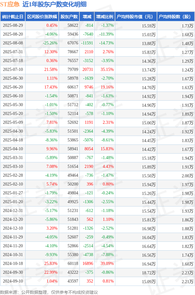Click the 近1年股东户数变化明细 heading
Viewport: 195px width, 295px height.
coord(54,4)
